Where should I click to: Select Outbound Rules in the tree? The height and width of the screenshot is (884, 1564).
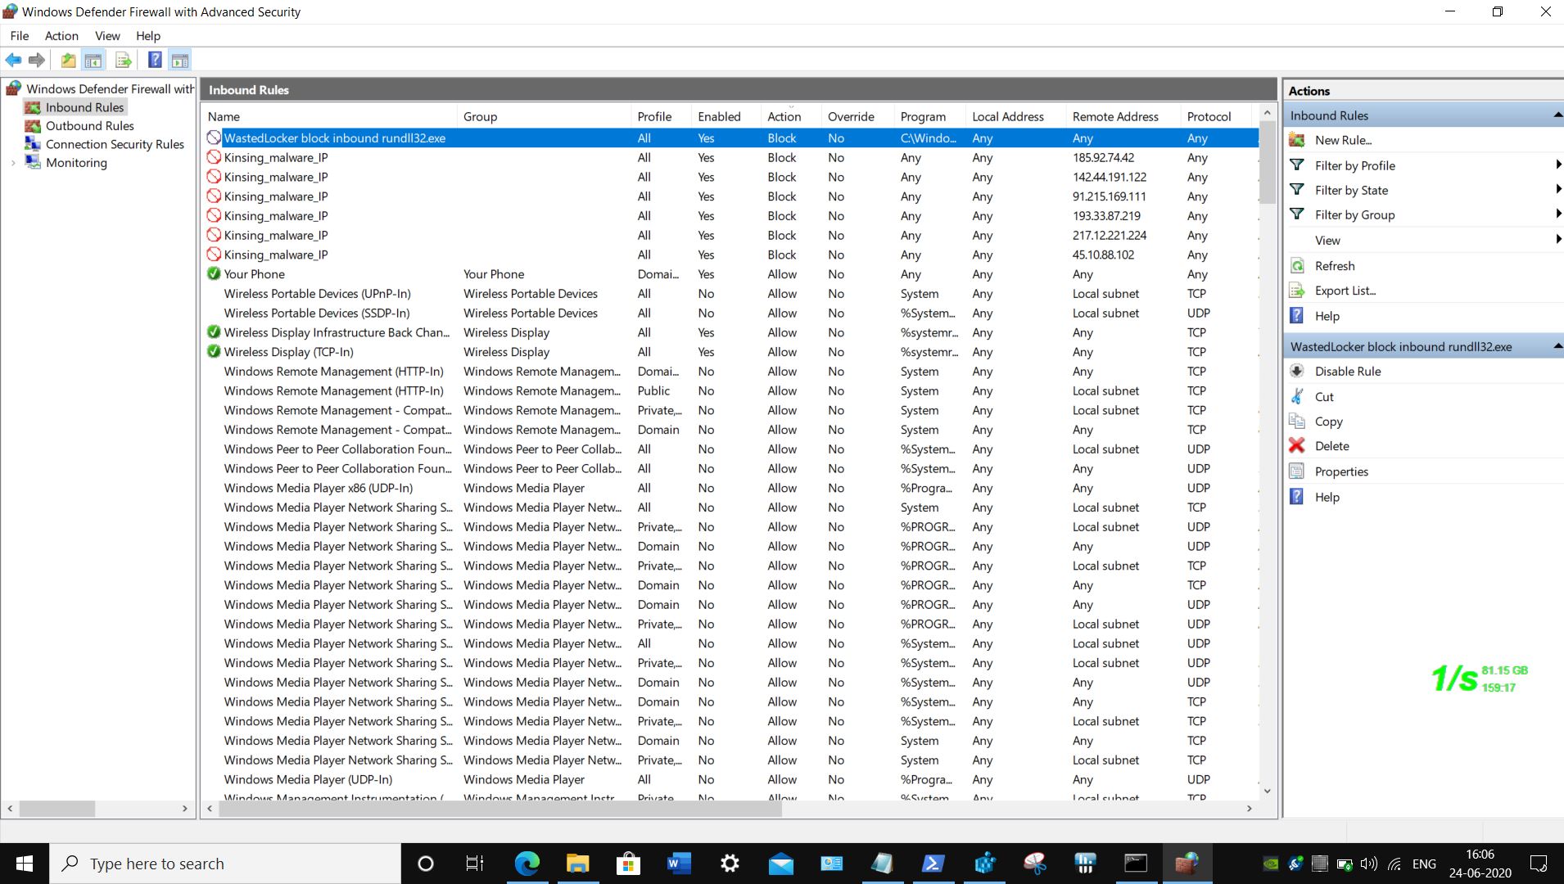click(89, 126)
